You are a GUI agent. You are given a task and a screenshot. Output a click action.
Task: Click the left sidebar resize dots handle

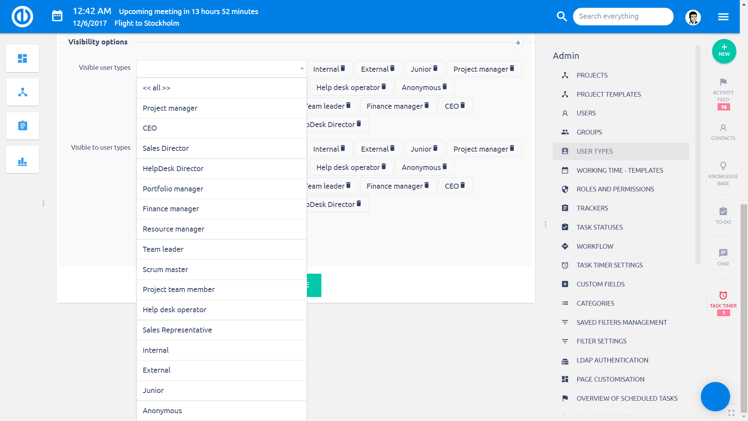coord(43,203)
